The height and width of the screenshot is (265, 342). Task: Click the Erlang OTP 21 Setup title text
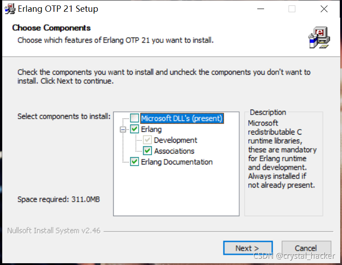(58, 9)
